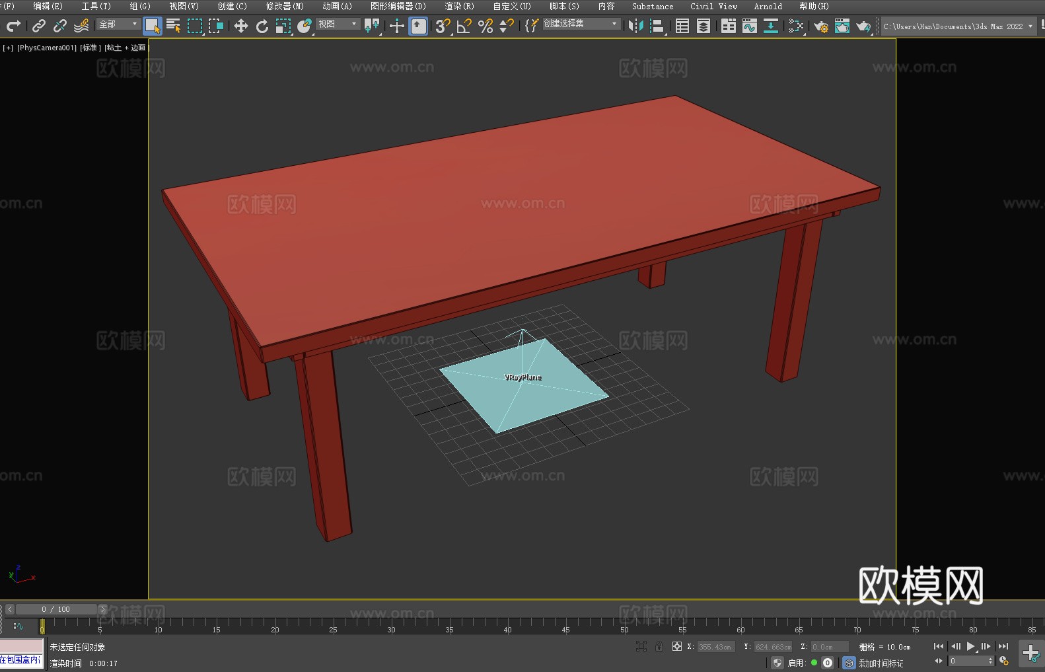Select the Move tool
This screenshot has height=672, width=1045.
(x=241, y=26)
